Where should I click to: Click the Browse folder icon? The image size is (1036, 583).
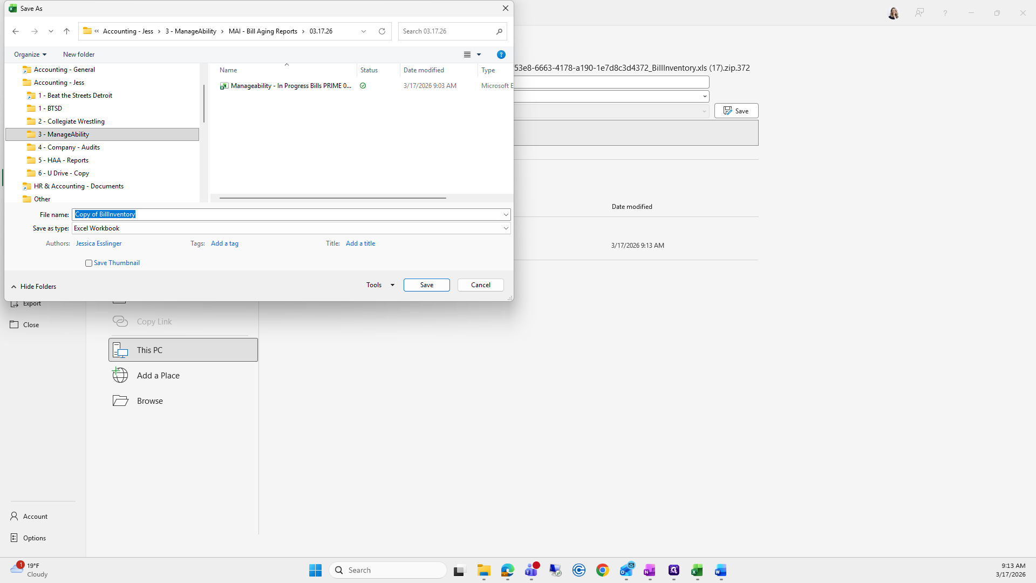coord(120,401)
